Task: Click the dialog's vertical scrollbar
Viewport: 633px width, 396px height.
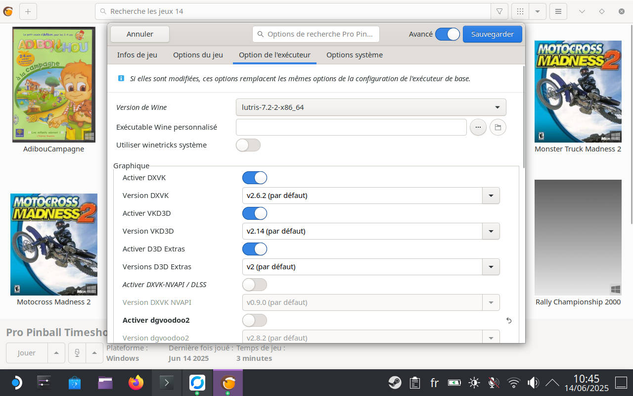Action: click(523, 117)
